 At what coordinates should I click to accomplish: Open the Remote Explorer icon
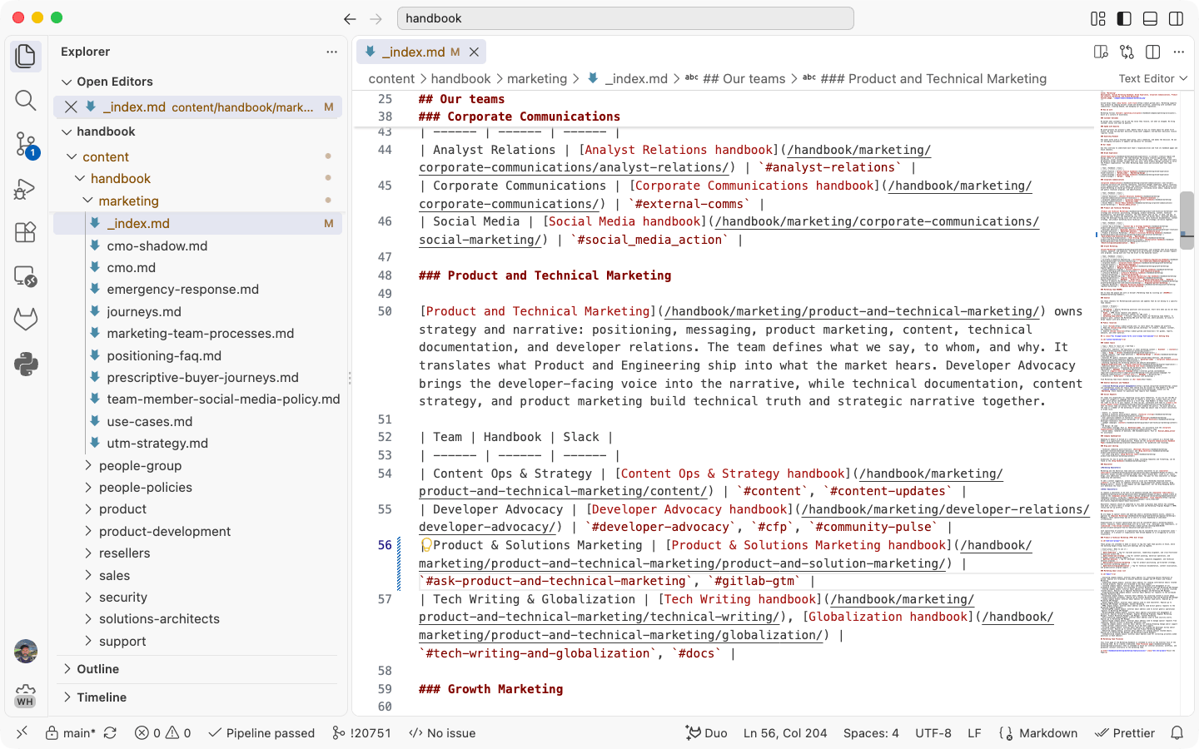pos(26,276)
